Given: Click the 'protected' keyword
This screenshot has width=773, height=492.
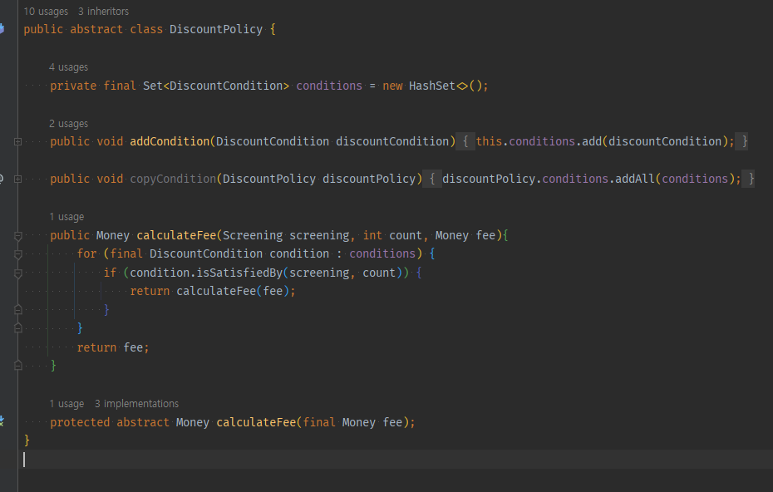Looking at the screenshot, I should pos(80,422).
